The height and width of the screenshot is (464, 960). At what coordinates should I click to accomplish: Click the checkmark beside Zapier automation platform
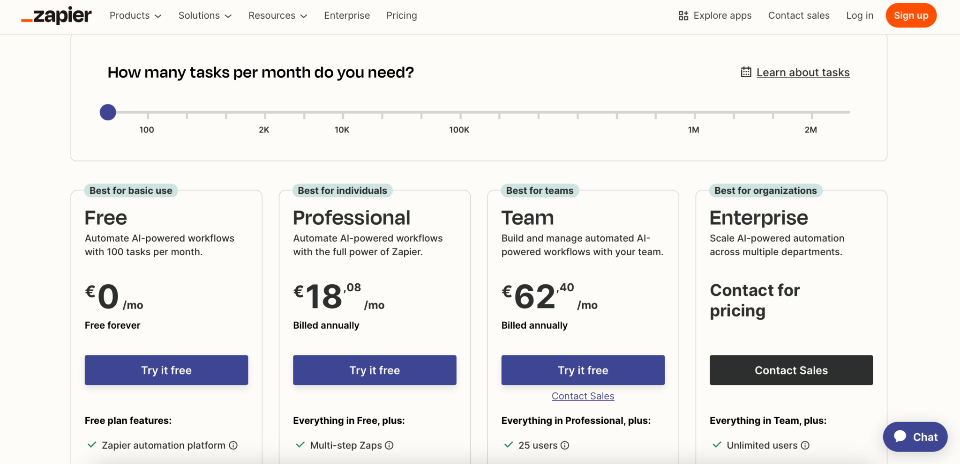pyautogui.click(x=92, y=445)
